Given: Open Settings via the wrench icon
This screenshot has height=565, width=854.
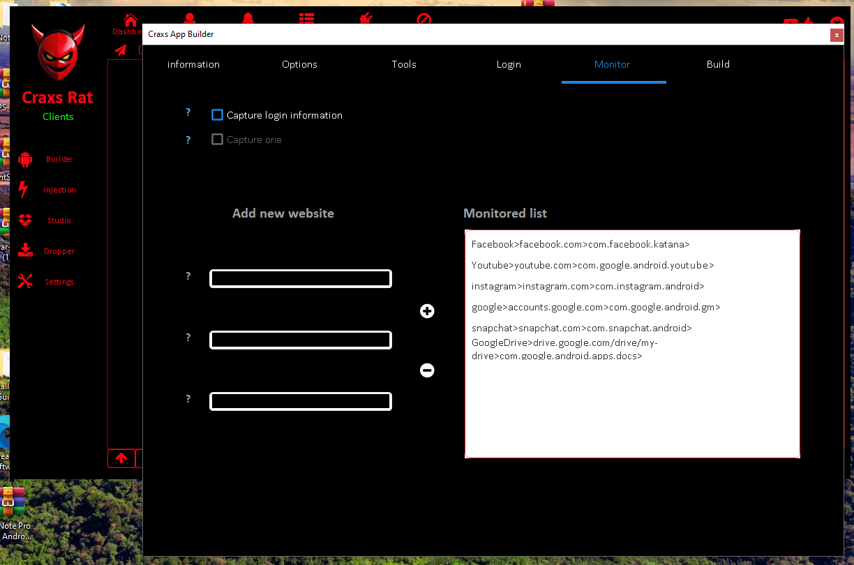Looking at the screenshot, I should tap(25, 282).
